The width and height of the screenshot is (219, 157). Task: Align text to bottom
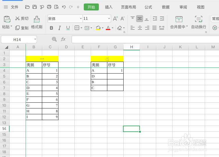(x=147, y=19)
